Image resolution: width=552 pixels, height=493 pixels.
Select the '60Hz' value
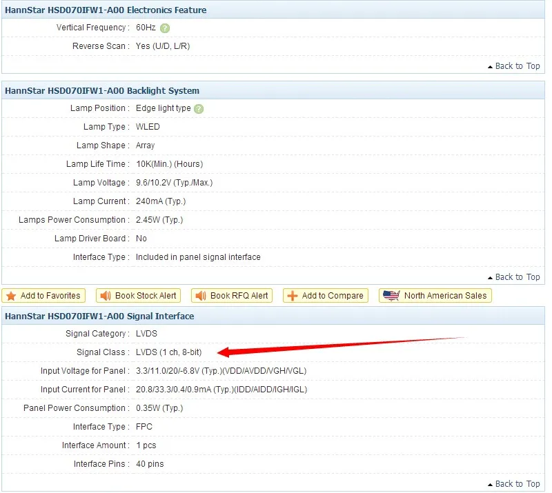point(146,28)
